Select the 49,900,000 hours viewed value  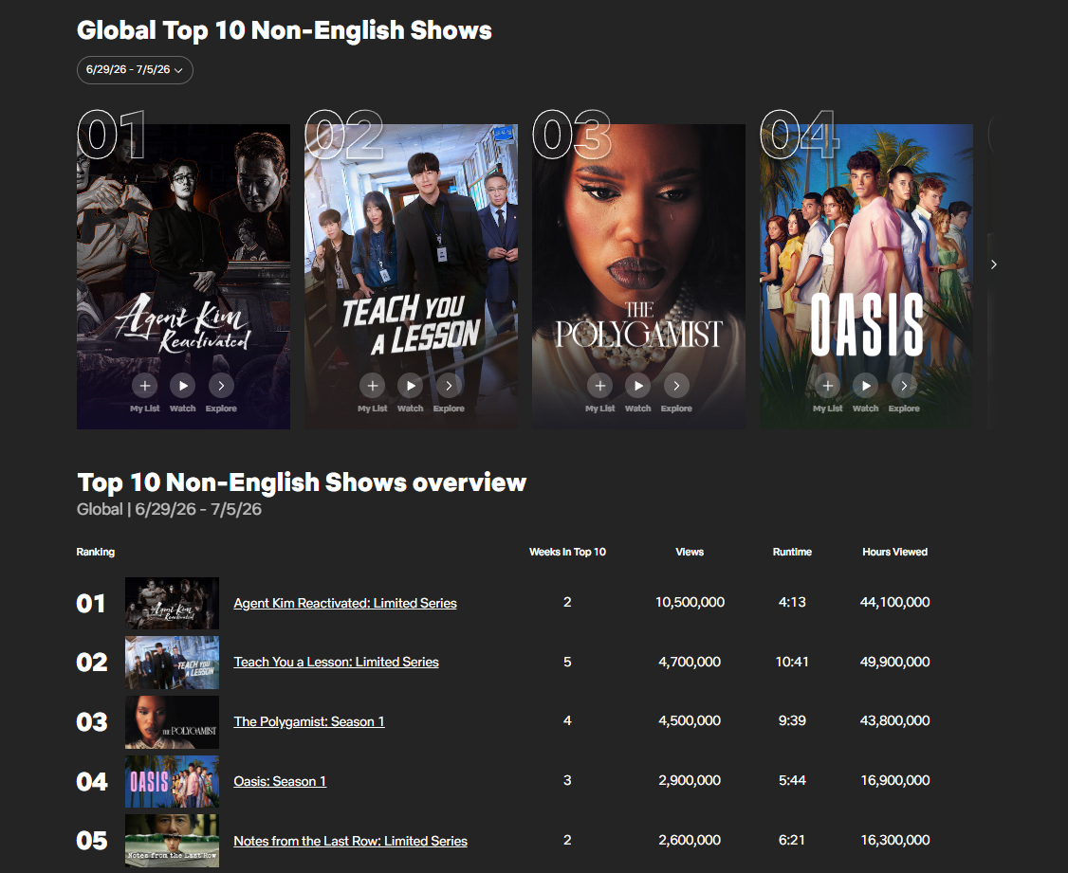coord(895,662)
